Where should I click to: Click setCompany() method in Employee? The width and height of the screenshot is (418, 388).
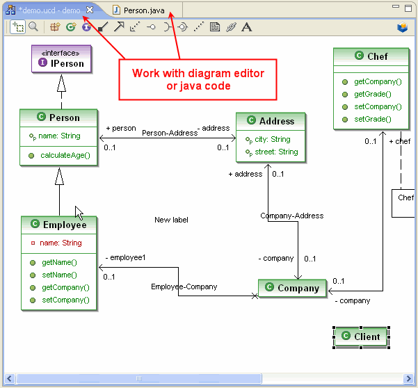(x=60, y=300)
